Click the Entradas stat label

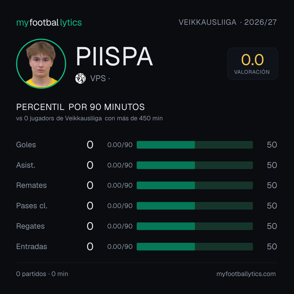coord(32,247)
